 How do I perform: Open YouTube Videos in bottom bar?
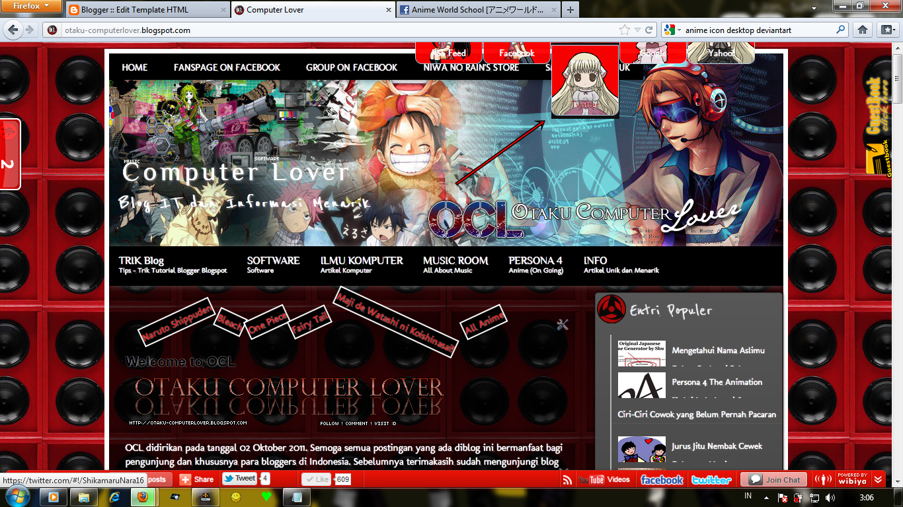click(604, 479)
